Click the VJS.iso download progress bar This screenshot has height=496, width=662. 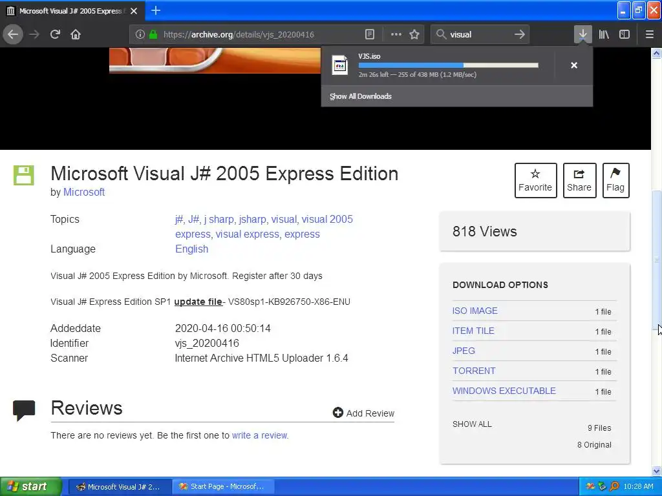click(x=449, y=65)
